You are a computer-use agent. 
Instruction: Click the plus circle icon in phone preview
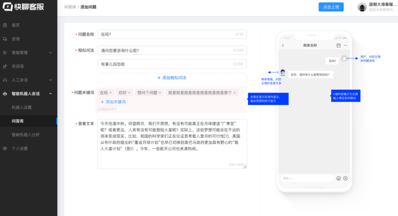pyautogui.click(x=345, y=179)
